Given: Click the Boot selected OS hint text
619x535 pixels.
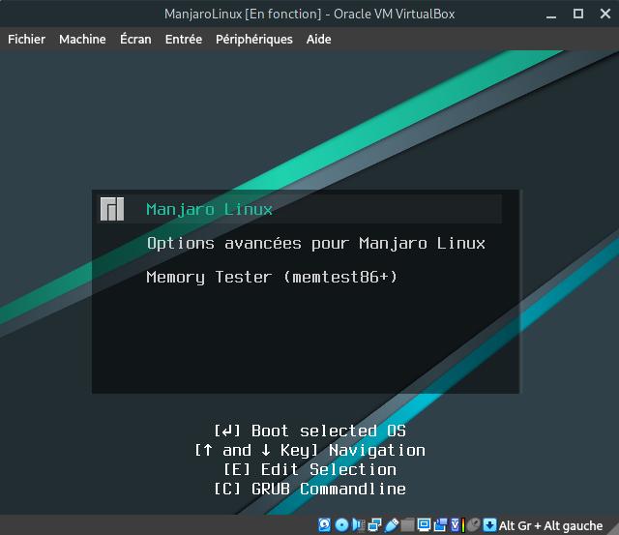Looking at the screenshot, I should coord(309,431).
